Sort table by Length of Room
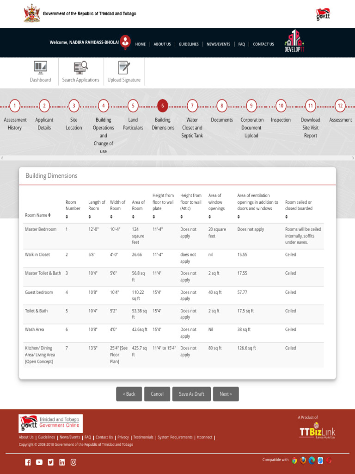Screen dimensions: 355x474 coord(90,217)
